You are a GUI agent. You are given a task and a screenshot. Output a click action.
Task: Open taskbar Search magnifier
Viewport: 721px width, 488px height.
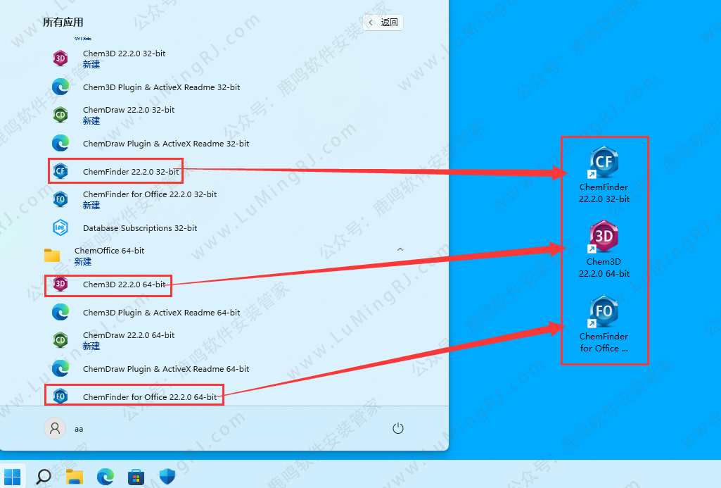43,477
